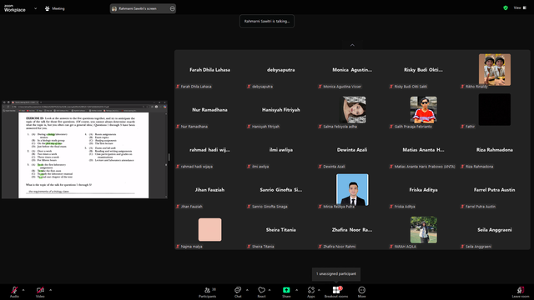Viewport: 534px width, 300px height.
Task: Select Zhafira Noor Ra... participant tile
Action: [x=352, y=230]
